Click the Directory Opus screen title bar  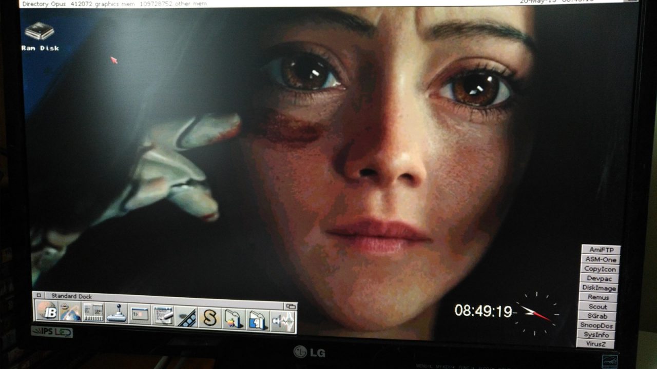[x=328, y=3]
